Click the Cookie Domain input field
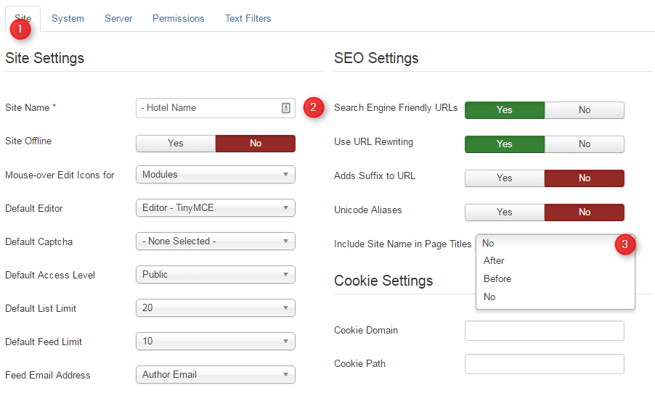 pos(545,331)
